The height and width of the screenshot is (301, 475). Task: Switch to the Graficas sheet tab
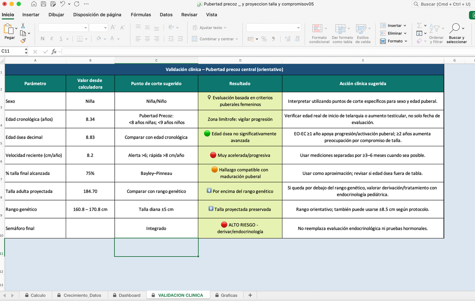(x=226, y=295)
